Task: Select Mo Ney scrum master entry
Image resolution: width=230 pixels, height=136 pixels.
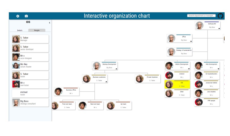Action: [x=30, y=66]
